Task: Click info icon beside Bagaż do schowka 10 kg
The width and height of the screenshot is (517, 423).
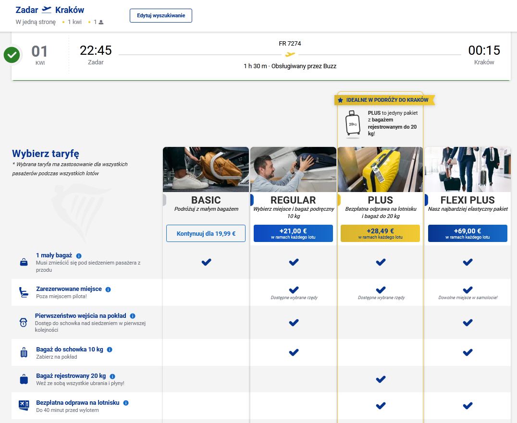Action: [110, 350]
